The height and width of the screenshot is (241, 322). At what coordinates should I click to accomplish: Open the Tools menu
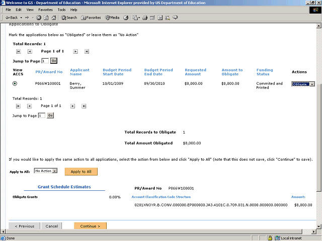pos(61,10)
